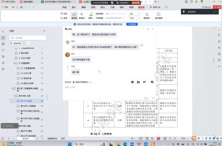
Task: Open the comments sidebar icon
Action: click(3, 50)
